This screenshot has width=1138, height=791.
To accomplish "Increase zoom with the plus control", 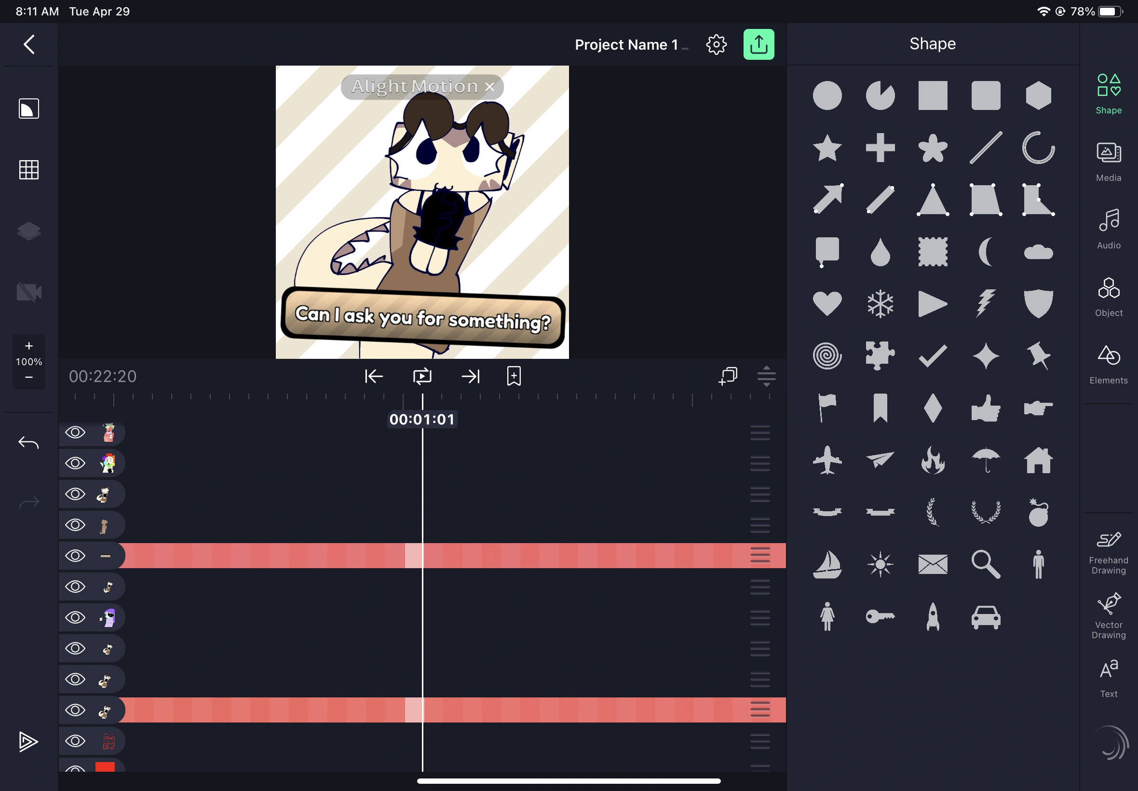I will pos(29,346).
